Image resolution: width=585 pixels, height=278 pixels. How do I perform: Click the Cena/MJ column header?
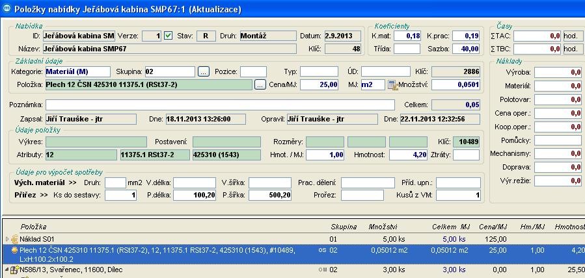pyautogui.click(x=491, y=227)
